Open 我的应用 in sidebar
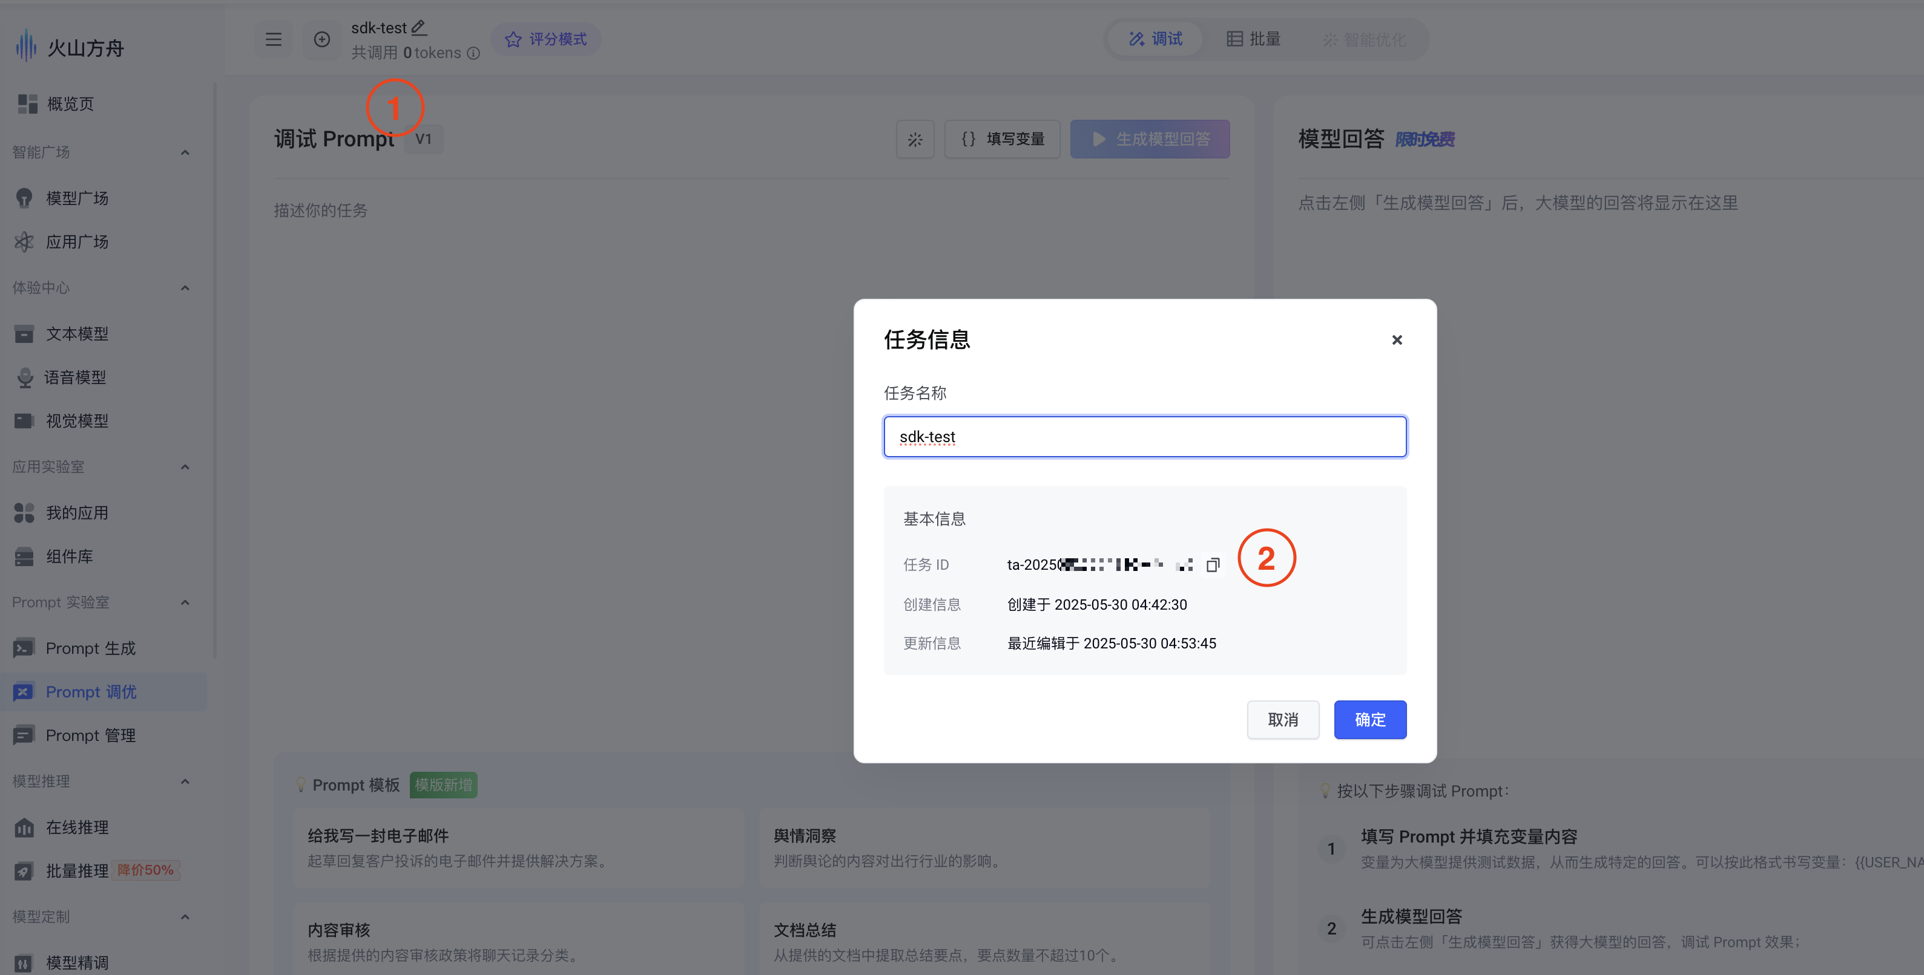 coord(103,514)
